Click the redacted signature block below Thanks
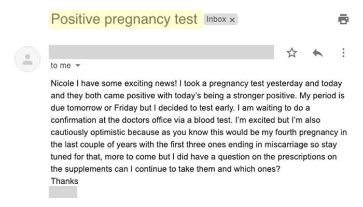The height and width of the screenshot is (207, 363). pyautogui.click(x=63, y=192)
